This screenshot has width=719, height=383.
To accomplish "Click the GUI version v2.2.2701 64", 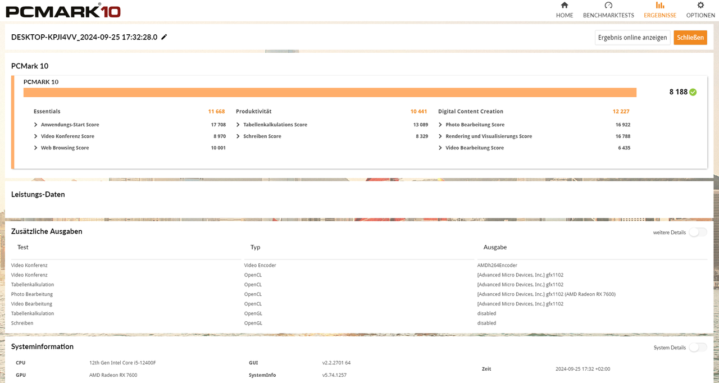I will tap(336, 363).
